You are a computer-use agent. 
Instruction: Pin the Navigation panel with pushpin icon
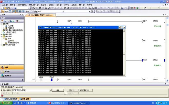pyautogui.click(x=20, y=14)
